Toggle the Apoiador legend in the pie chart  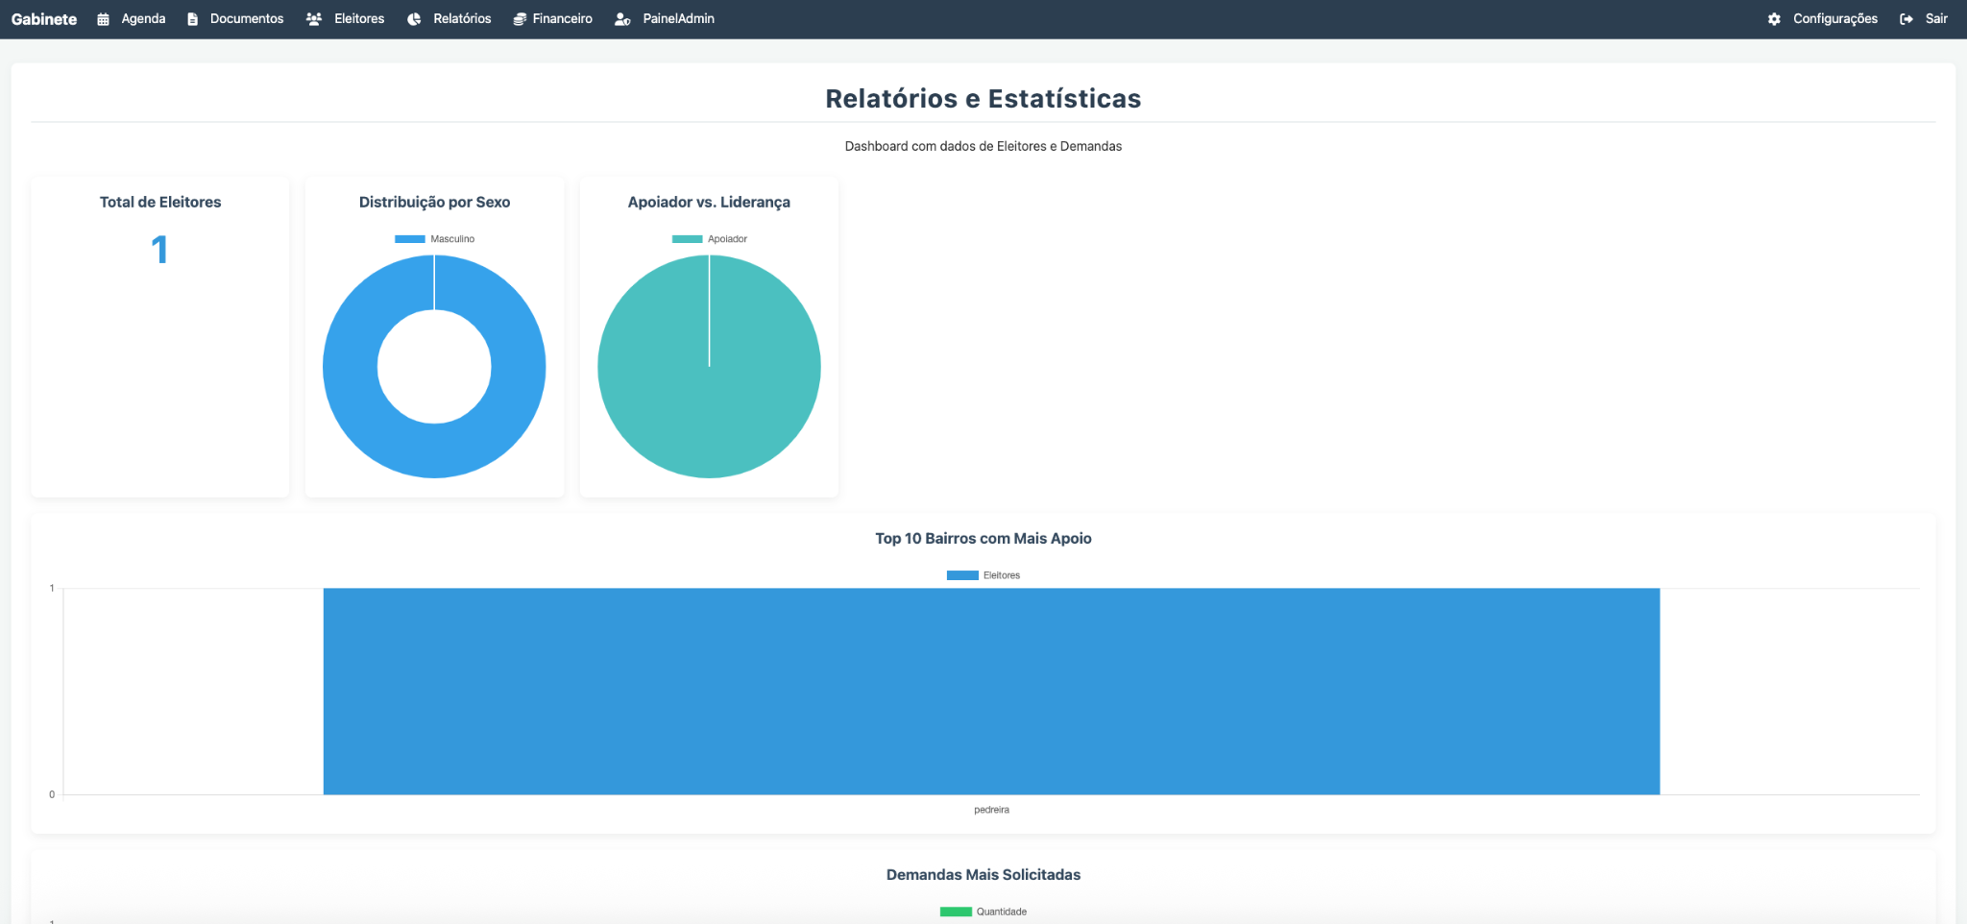[x=710, y=239]
